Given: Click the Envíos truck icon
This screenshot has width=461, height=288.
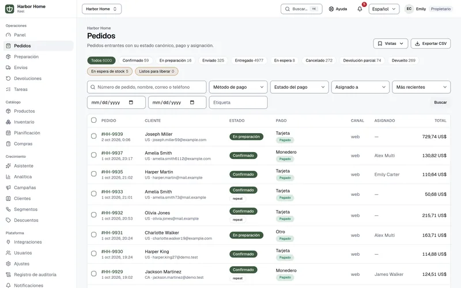Looking at the screenshot, I should tap(8, 67).
